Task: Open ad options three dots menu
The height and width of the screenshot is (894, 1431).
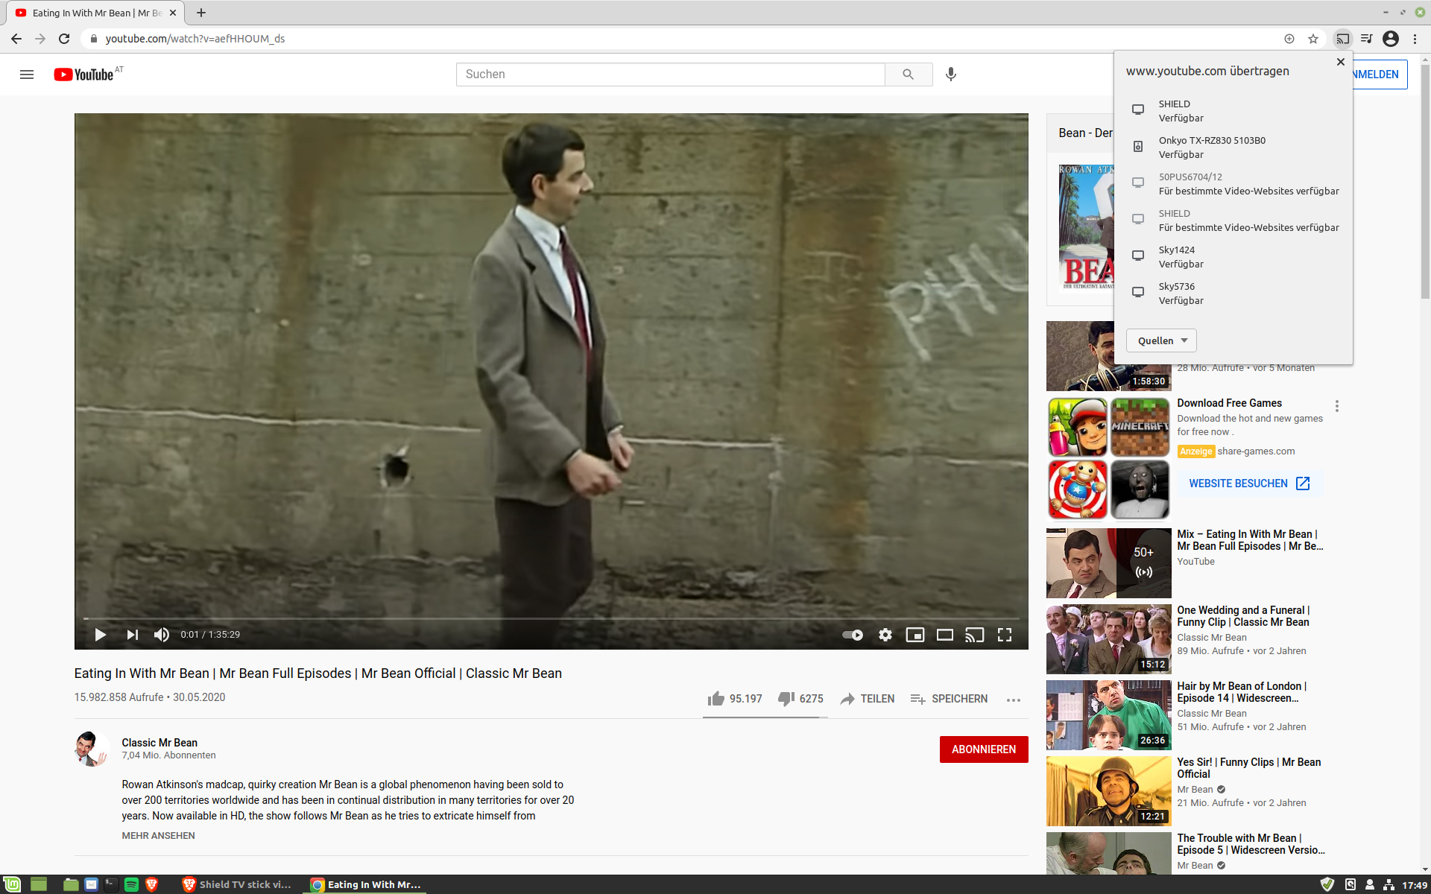Action: (x=1337, y=406)
